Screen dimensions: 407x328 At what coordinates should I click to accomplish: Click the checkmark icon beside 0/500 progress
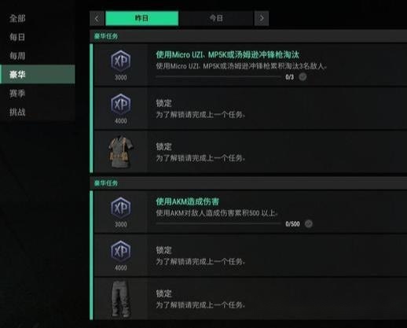pyautogui.click(x=309, y=223)
